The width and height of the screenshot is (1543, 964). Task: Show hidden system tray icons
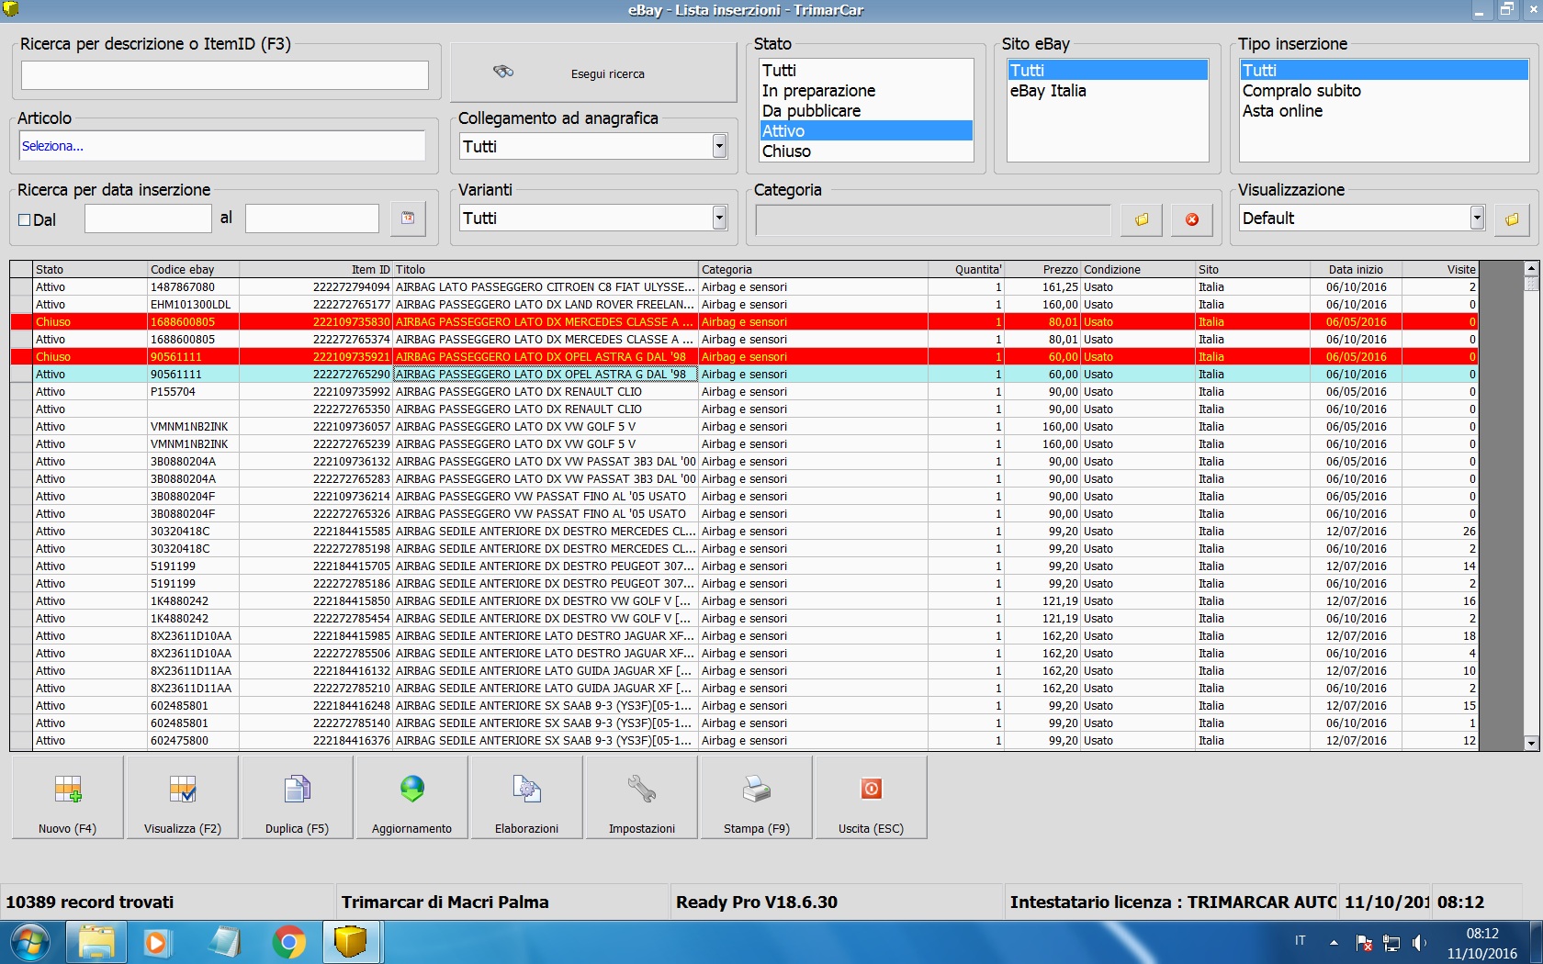(1334, 943)
